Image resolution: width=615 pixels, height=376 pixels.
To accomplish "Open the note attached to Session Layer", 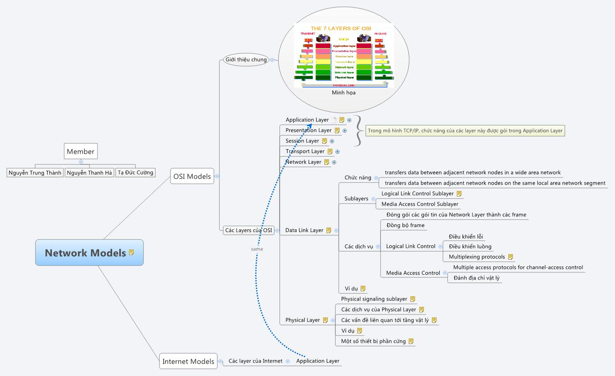I will pyautogui.click(x=325, y=140).
